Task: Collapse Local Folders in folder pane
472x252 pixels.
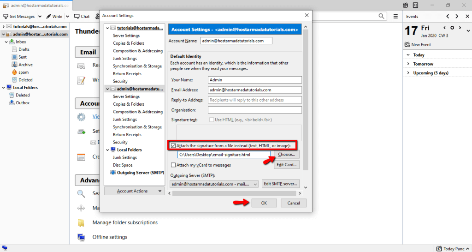Action: click(x=3, y=87)
